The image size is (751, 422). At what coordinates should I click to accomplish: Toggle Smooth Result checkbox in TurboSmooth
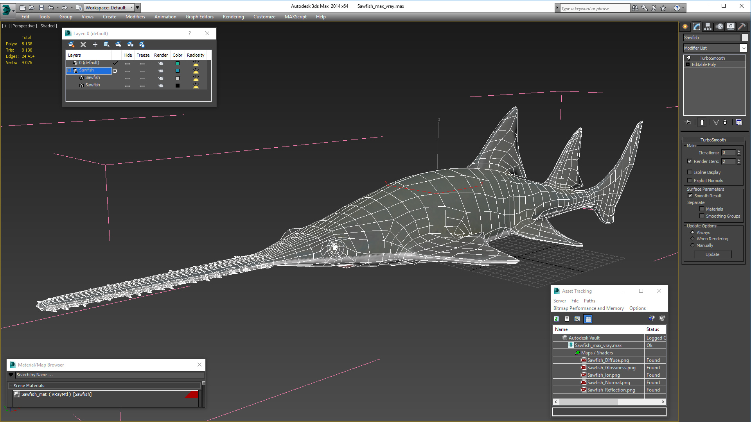coord(690,195)
